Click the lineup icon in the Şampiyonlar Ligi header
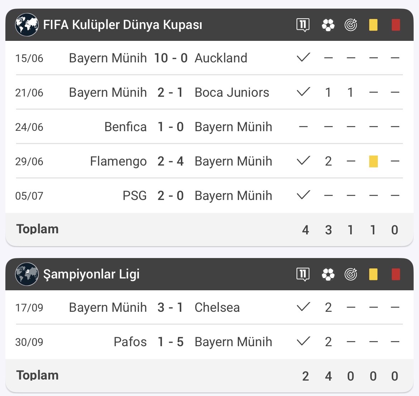The image size is (419, 396). tap(303, 274)
